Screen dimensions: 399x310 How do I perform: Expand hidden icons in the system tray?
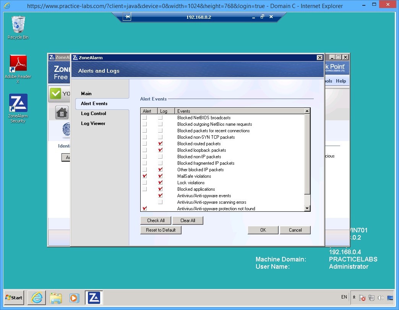(354, 297)
